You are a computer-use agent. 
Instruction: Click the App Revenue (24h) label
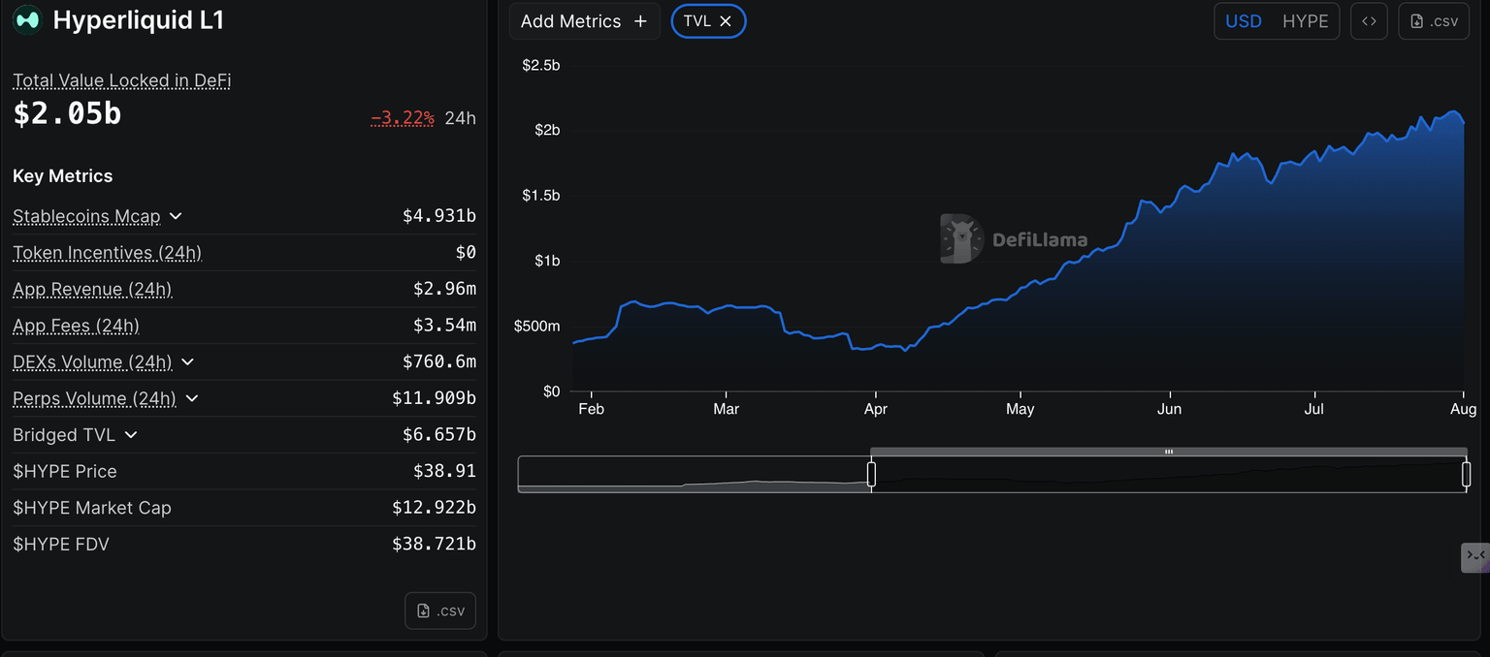click(92, 289)
